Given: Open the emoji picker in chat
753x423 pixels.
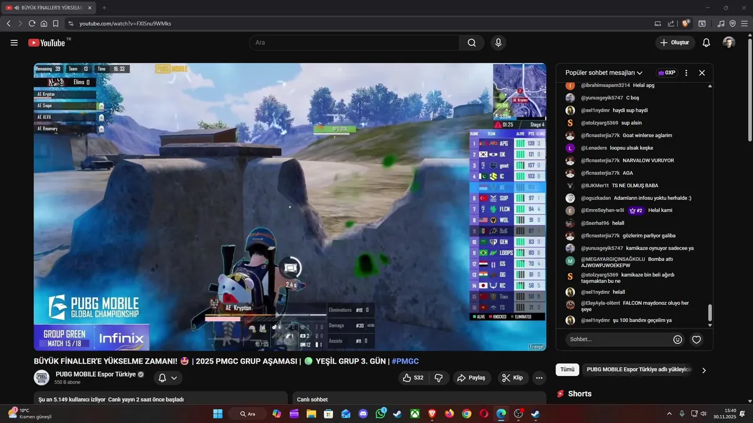Looking at the screenshot, I should pos(678,339).
